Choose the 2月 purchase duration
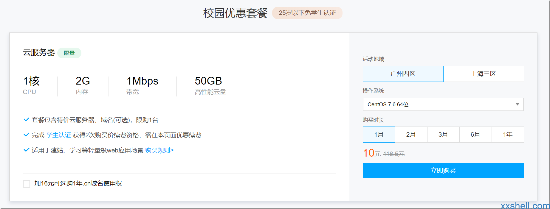The width and height of the screenshot is (550, 209). [x=411, y=135]
